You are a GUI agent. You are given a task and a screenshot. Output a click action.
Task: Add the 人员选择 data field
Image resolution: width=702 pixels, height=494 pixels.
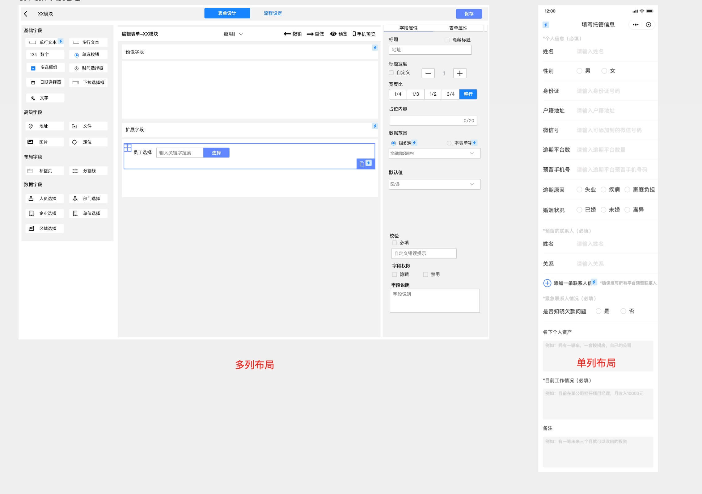coord(44,199)
